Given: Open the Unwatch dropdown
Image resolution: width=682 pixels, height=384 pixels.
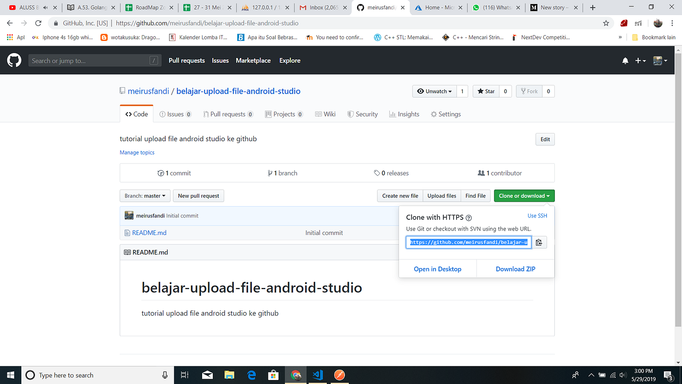Looking at the screenshot, I should click(x=434, y=91).
